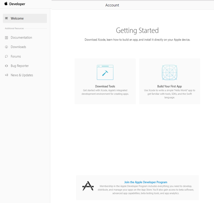This screenshot has width=214, height=203.
Task: Click 'Use Xcode to write a simple' description
Action: point(170,94)
